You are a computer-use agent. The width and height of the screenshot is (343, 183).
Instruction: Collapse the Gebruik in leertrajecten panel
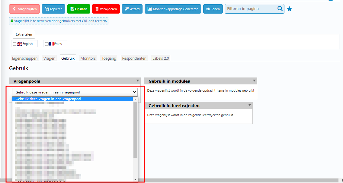coord(250,105)
